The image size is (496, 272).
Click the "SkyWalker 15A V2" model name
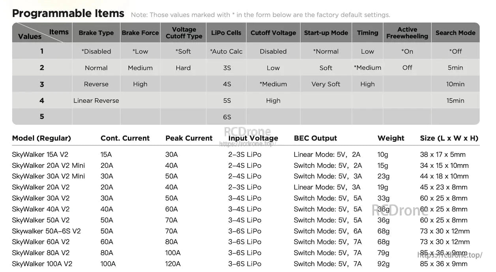pyautogui.click(x=40, y=154)
